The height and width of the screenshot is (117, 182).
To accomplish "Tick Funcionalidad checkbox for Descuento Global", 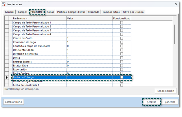I will (x=122, y=50).
